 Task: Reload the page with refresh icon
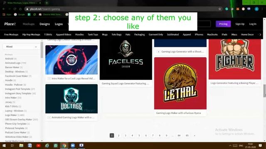point(15,9)
